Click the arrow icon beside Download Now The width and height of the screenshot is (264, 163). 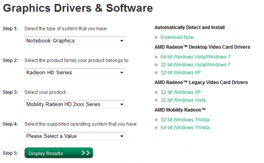156,37
